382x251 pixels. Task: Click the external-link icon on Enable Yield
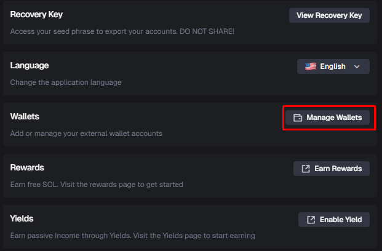pyautogui.click(x=311, y=220)
